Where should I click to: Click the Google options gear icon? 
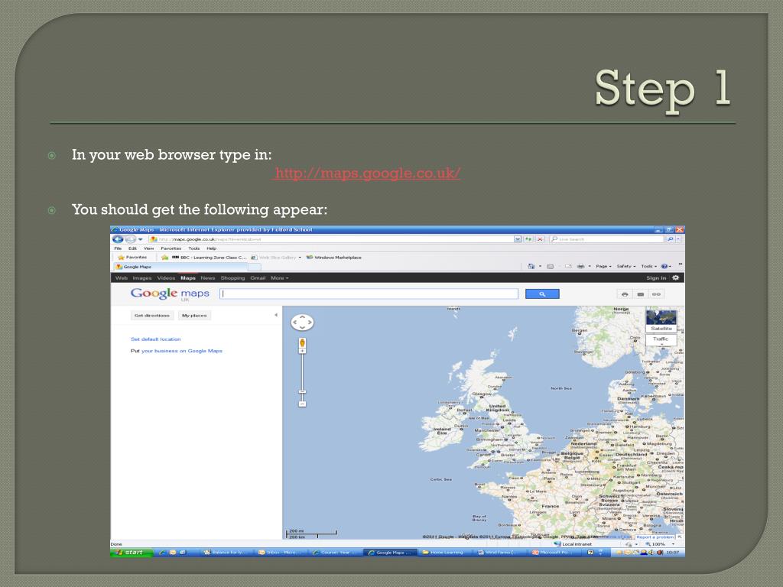click(676, 277)
